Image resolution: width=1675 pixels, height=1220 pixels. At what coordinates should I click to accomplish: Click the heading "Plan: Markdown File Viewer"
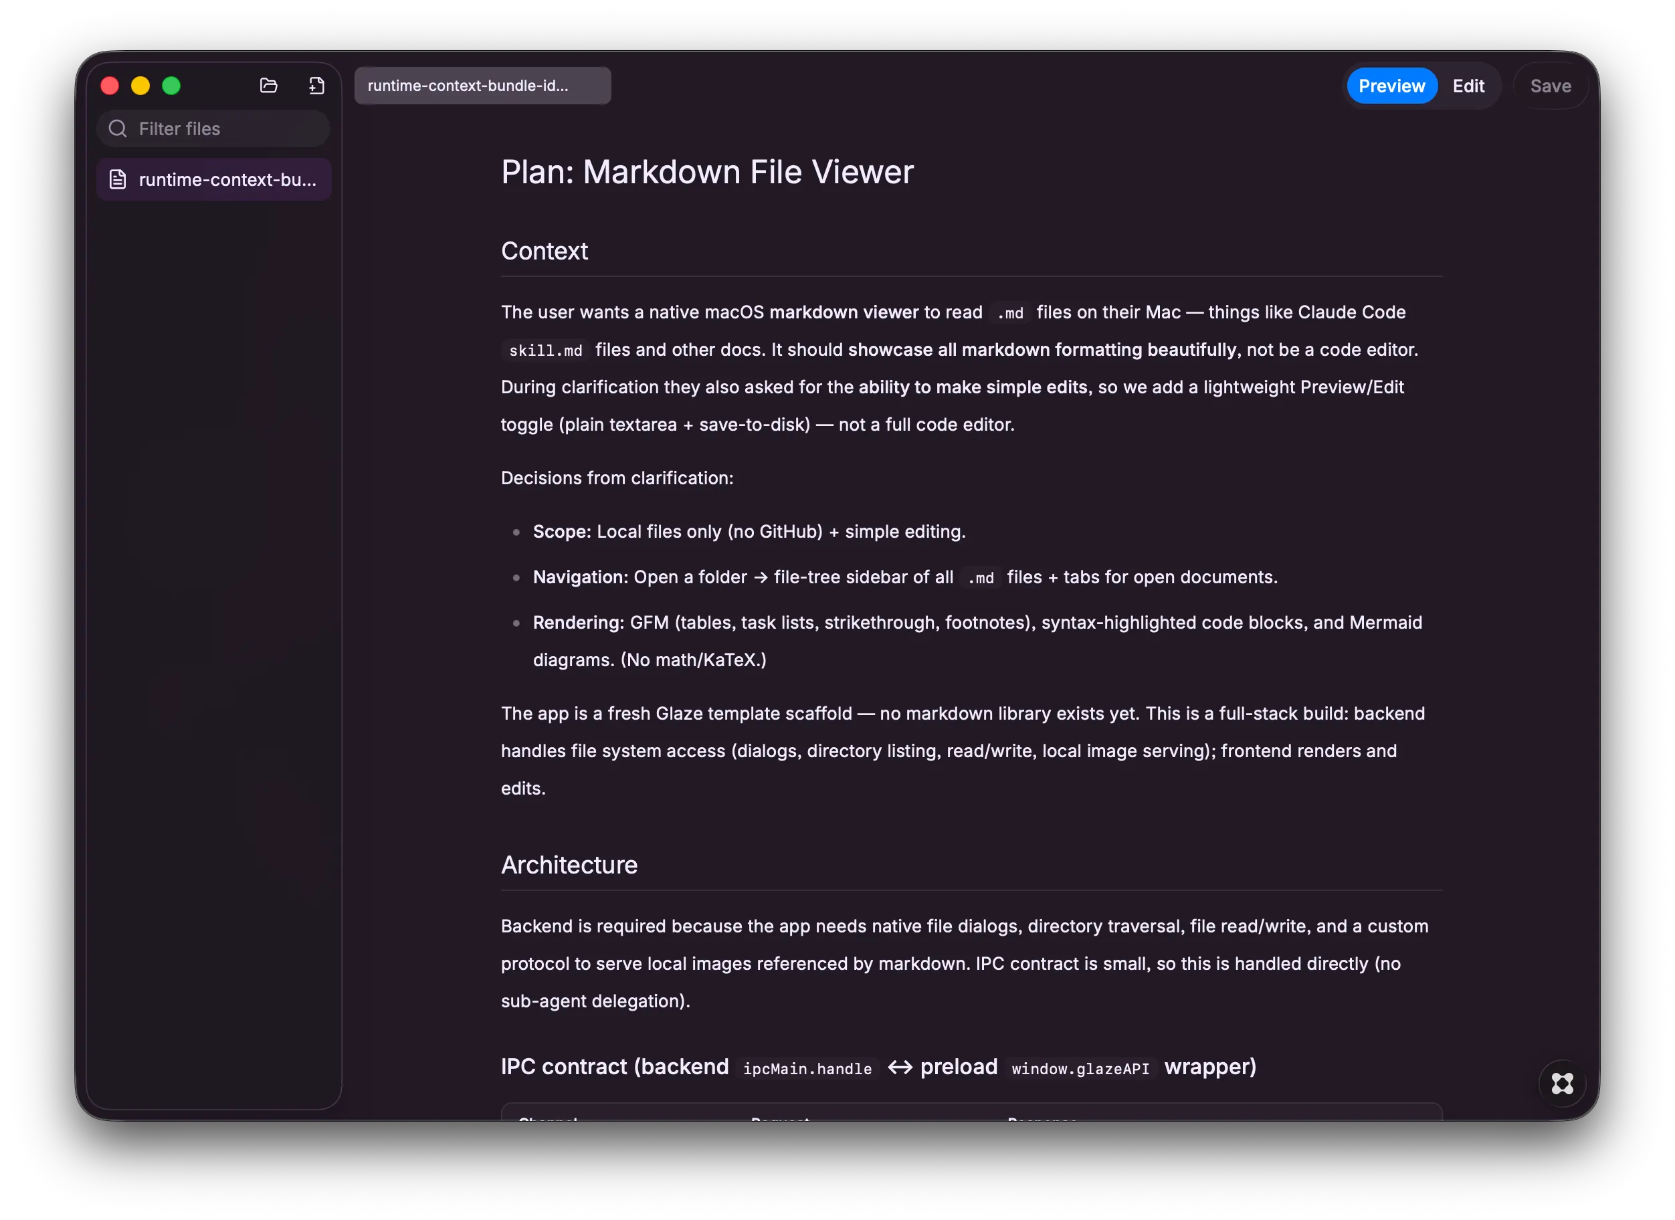(x=707, y=172)
